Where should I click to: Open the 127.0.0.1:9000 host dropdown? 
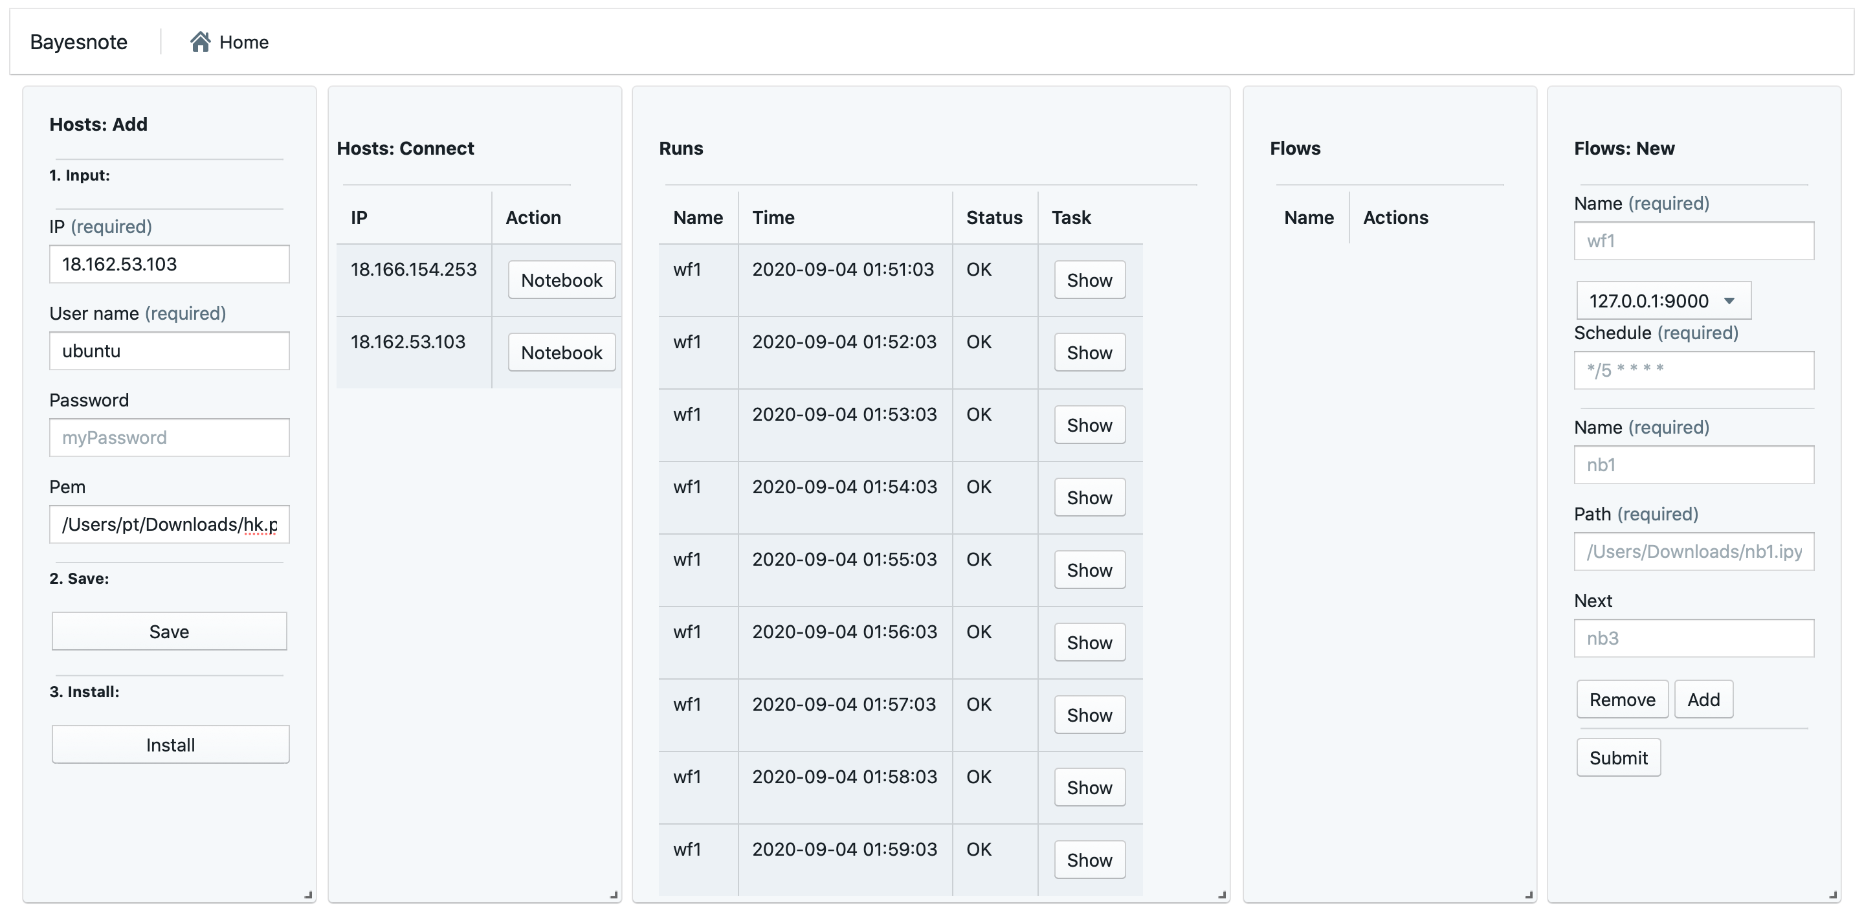(1663, 300)
